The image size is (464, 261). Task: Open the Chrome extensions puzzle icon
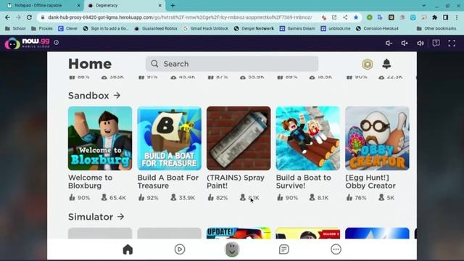[x=435, y=17]
